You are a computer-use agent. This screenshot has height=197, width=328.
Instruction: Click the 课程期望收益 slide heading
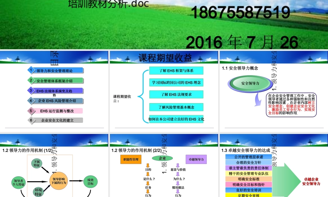165,58
